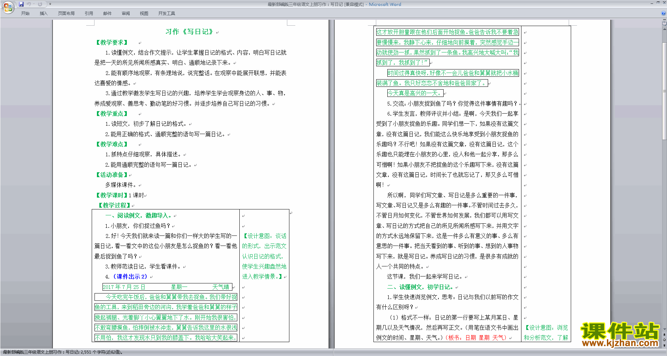The height and width of the screenshot is (356, 667).
Task: Switch to the 引用 tab
Action: [x=89, y=14]
